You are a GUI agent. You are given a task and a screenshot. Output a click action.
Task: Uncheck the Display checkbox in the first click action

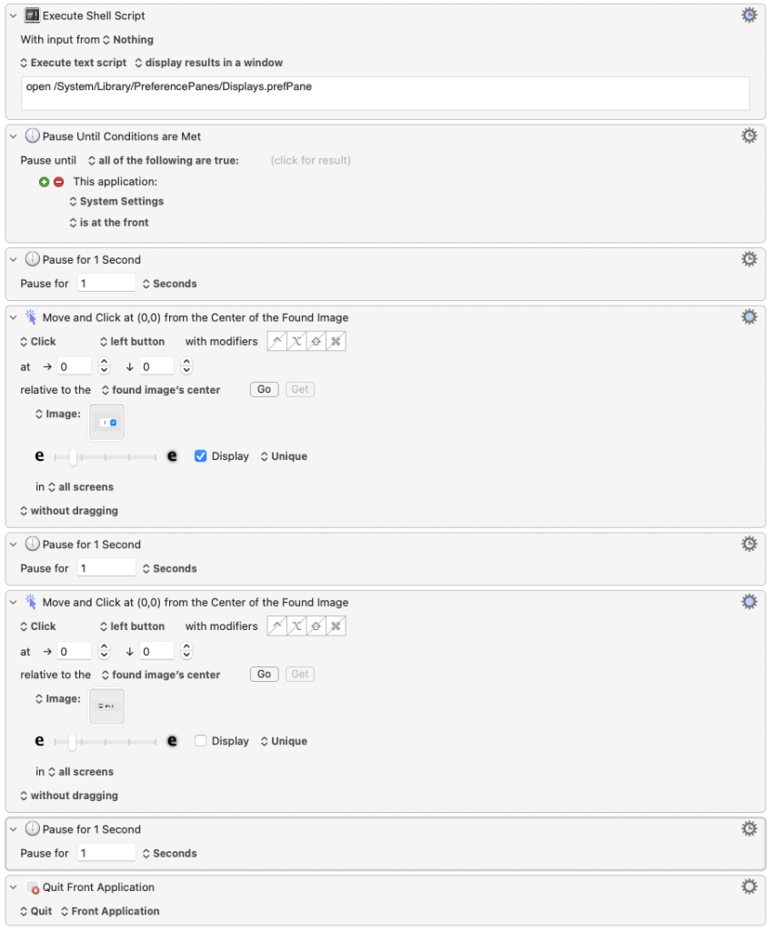[201, 456]
